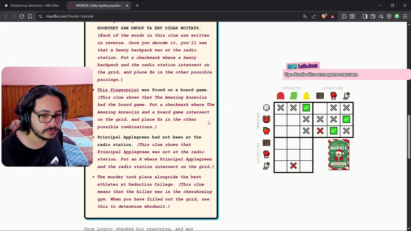
Task: Click the backpack weapon row icon
Action: [267, 119]
